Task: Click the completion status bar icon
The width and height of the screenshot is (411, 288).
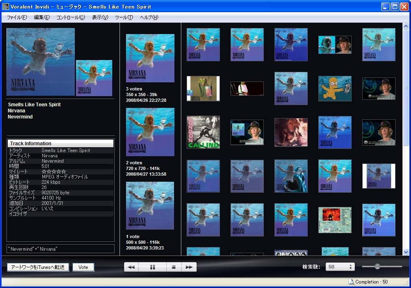Action: point(351,282)
